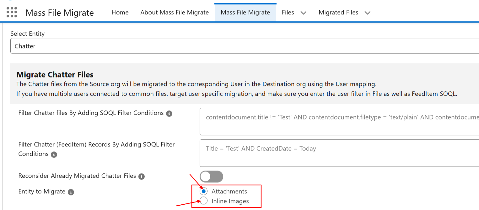
Task: Click the Chatter files SOQL filter text box
Action: (339, 121)
